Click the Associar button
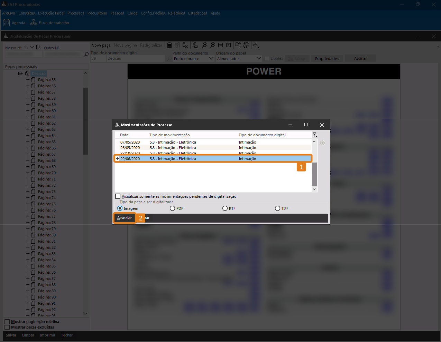441x342 pixels. click(x=125, y=218)
